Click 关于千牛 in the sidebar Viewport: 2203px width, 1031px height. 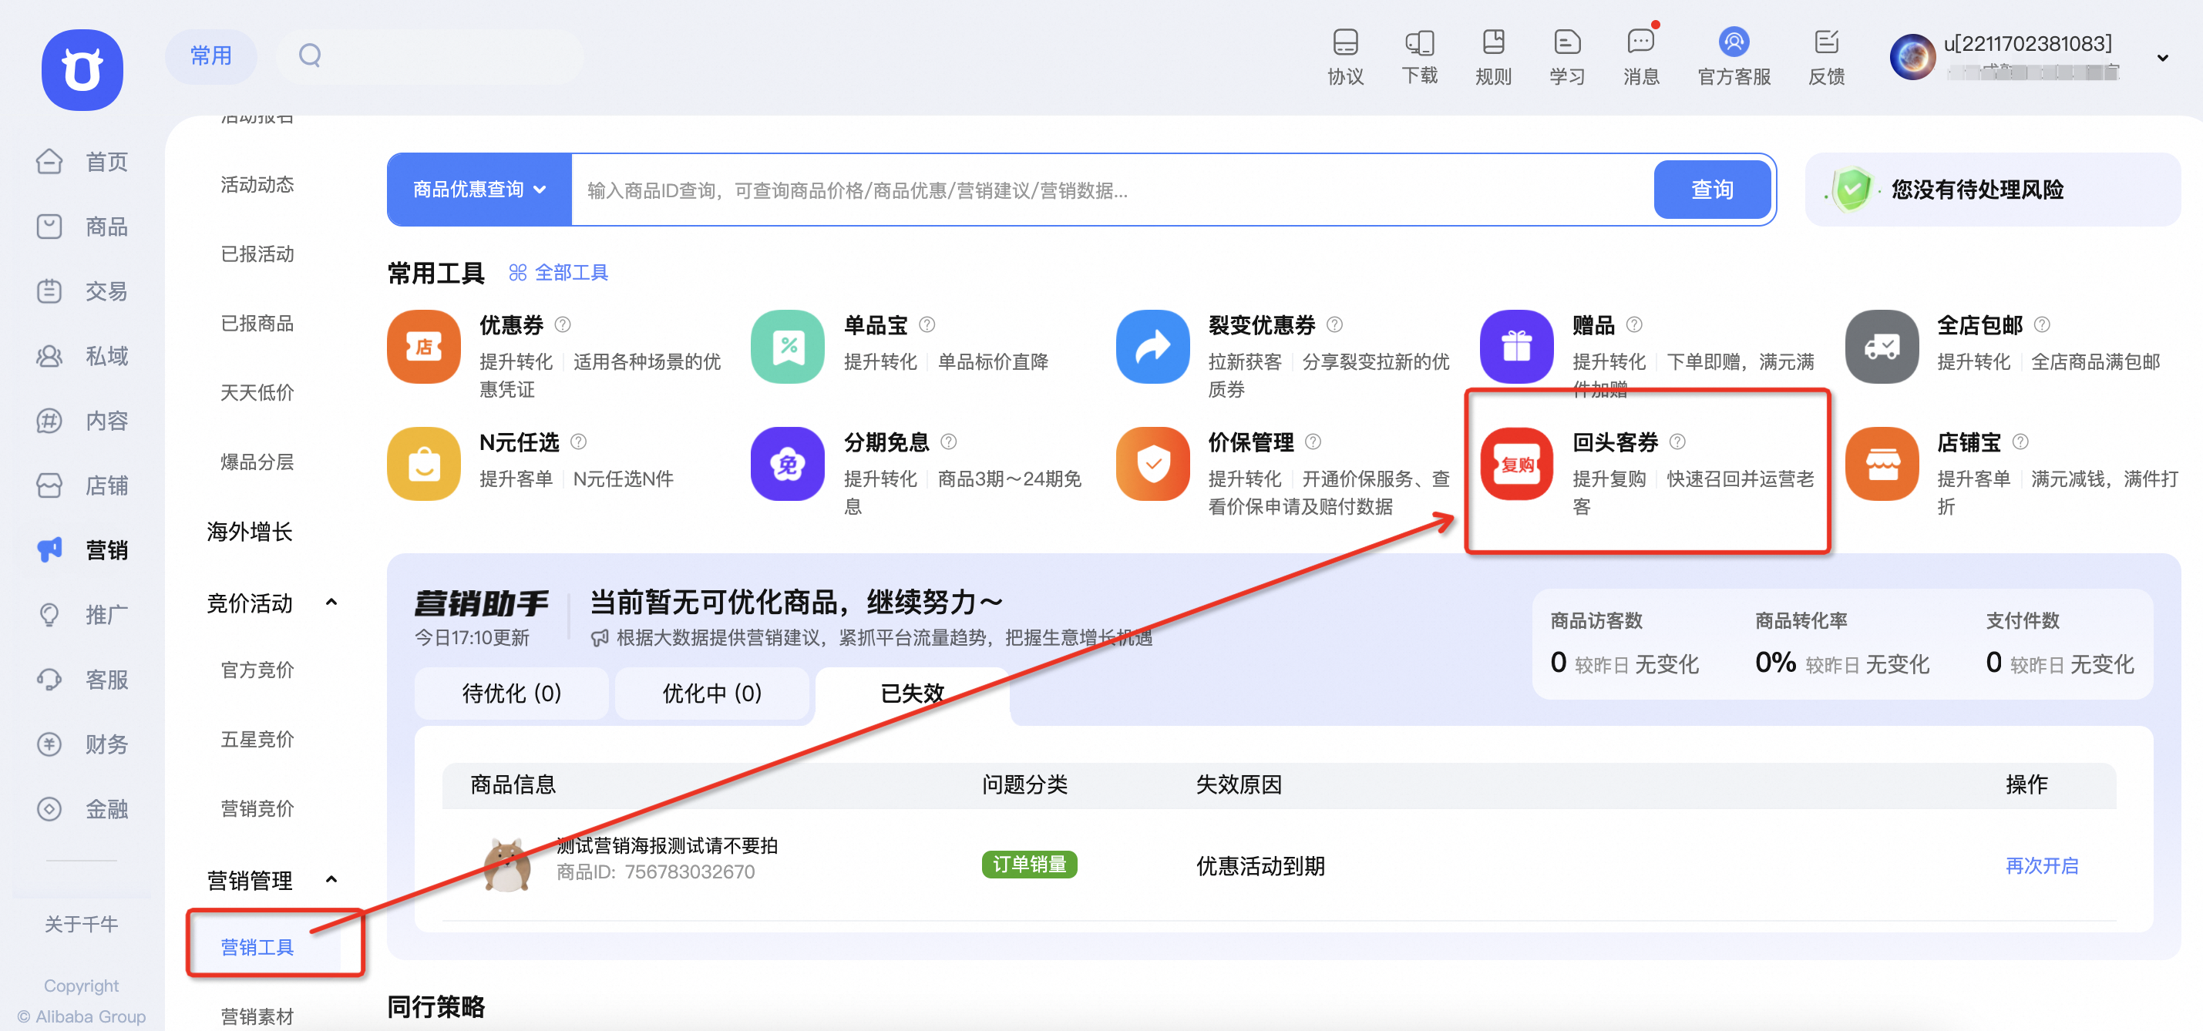[x=81, y=924]
